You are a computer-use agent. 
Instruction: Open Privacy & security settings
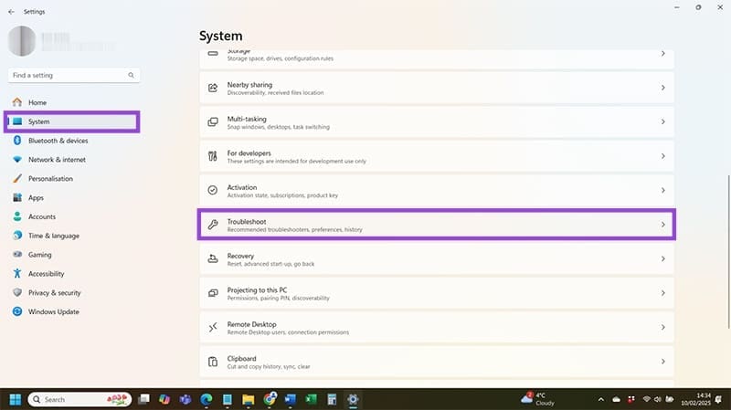(x=73, y=293)
